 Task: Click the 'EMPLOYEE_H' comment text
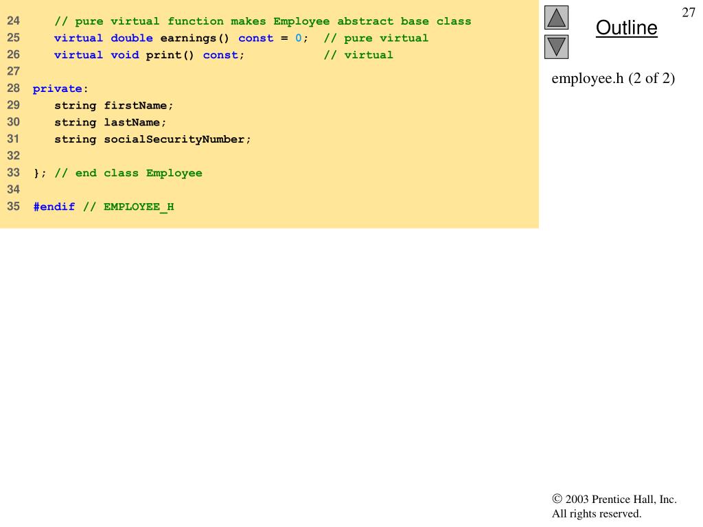click(x=139, y=207)
